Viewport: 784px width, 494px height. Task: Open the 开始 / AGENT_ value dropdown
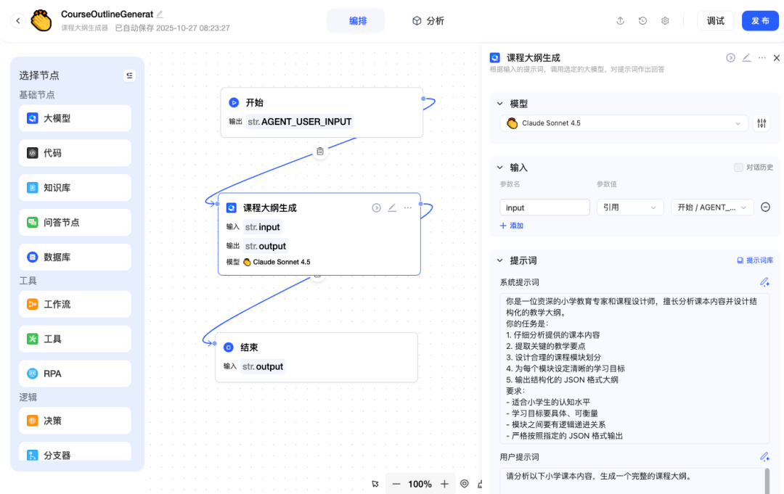click(712, 207)
